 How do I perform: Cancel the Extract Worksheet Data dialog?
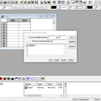tap(72, 46)
